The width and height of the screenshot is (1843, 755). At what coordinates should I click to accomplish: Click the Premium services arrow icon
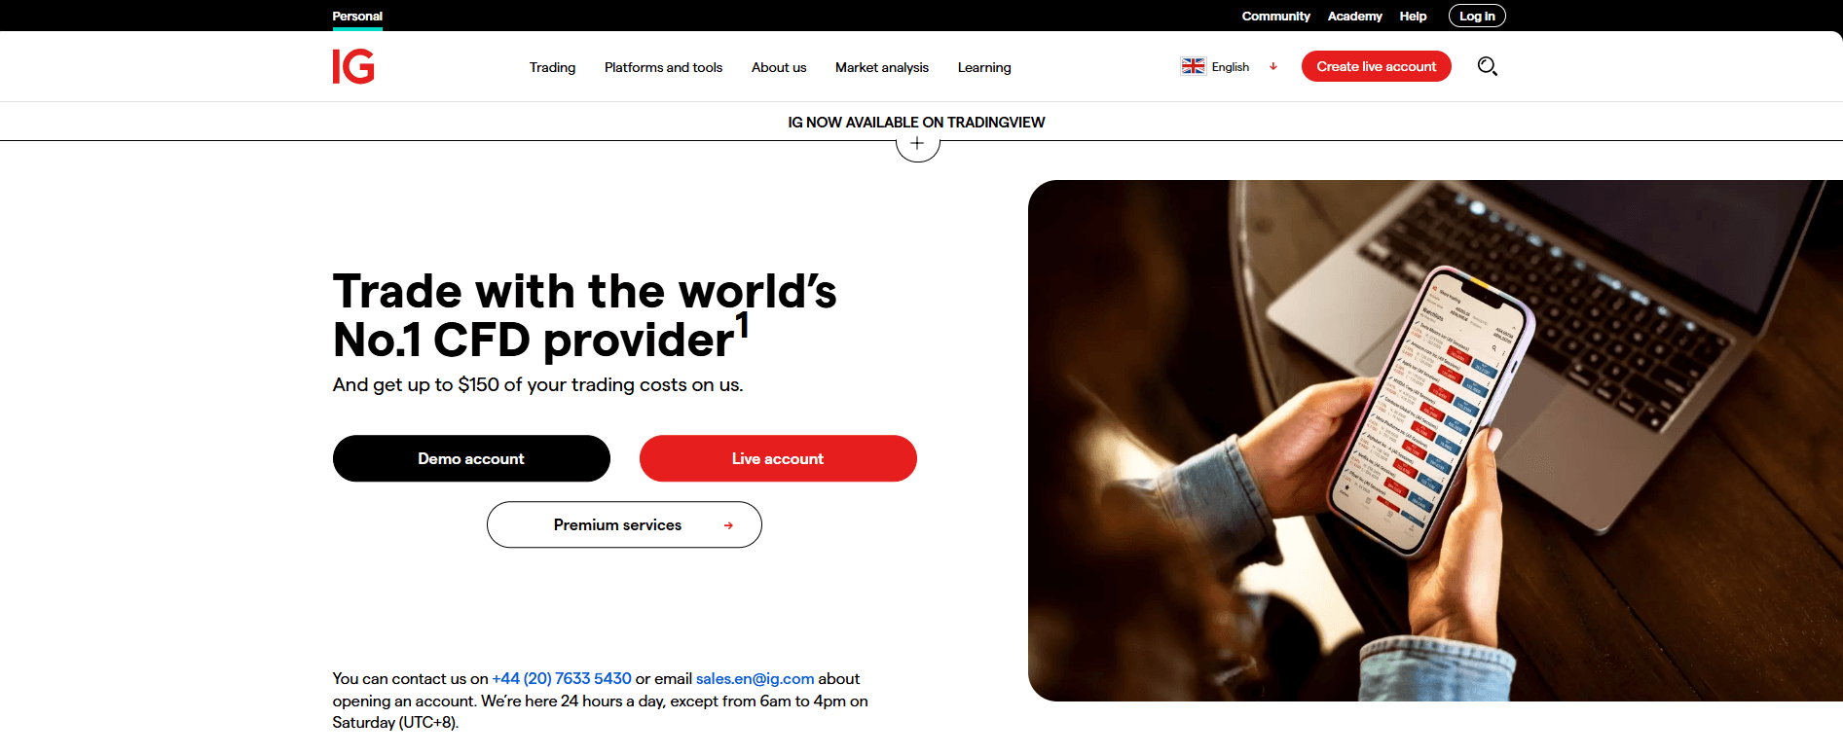728,525
